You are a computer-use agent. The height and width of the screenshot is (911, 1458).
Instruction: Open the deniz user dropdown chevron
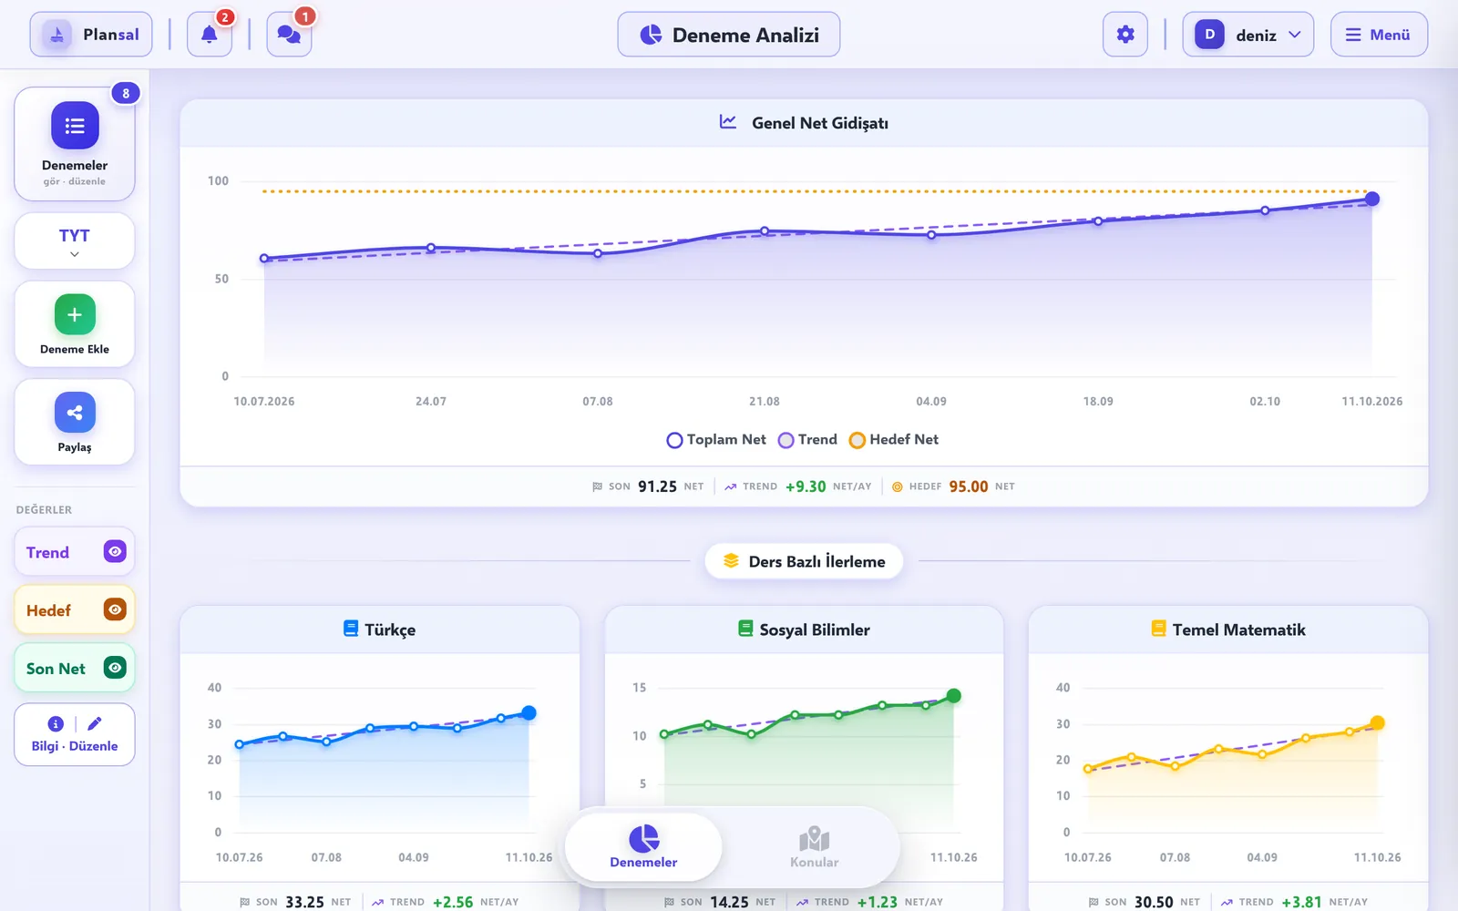[x=1294, y=35]
